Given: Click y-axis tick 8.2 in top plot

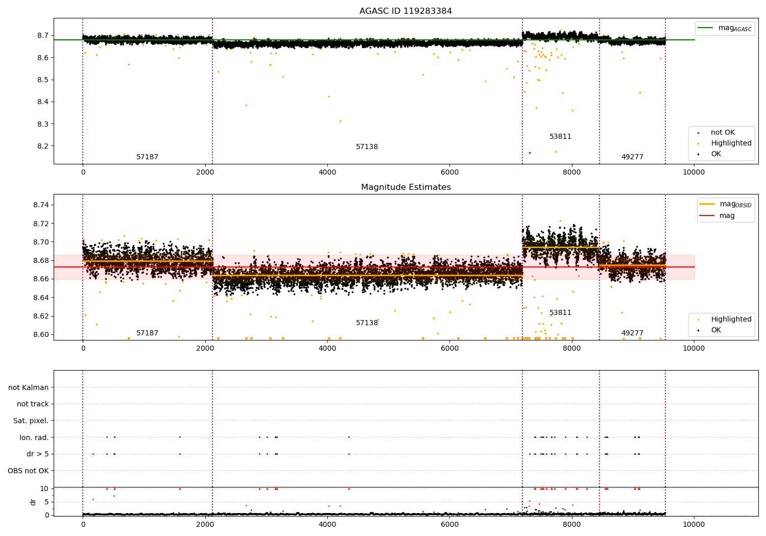Looking at the screenshot, I should pyautogui.click(x=43, y=146).
